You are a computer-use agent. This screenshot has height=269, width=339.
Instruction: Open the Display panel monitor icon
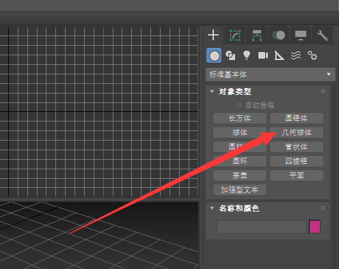click(301, 36)
